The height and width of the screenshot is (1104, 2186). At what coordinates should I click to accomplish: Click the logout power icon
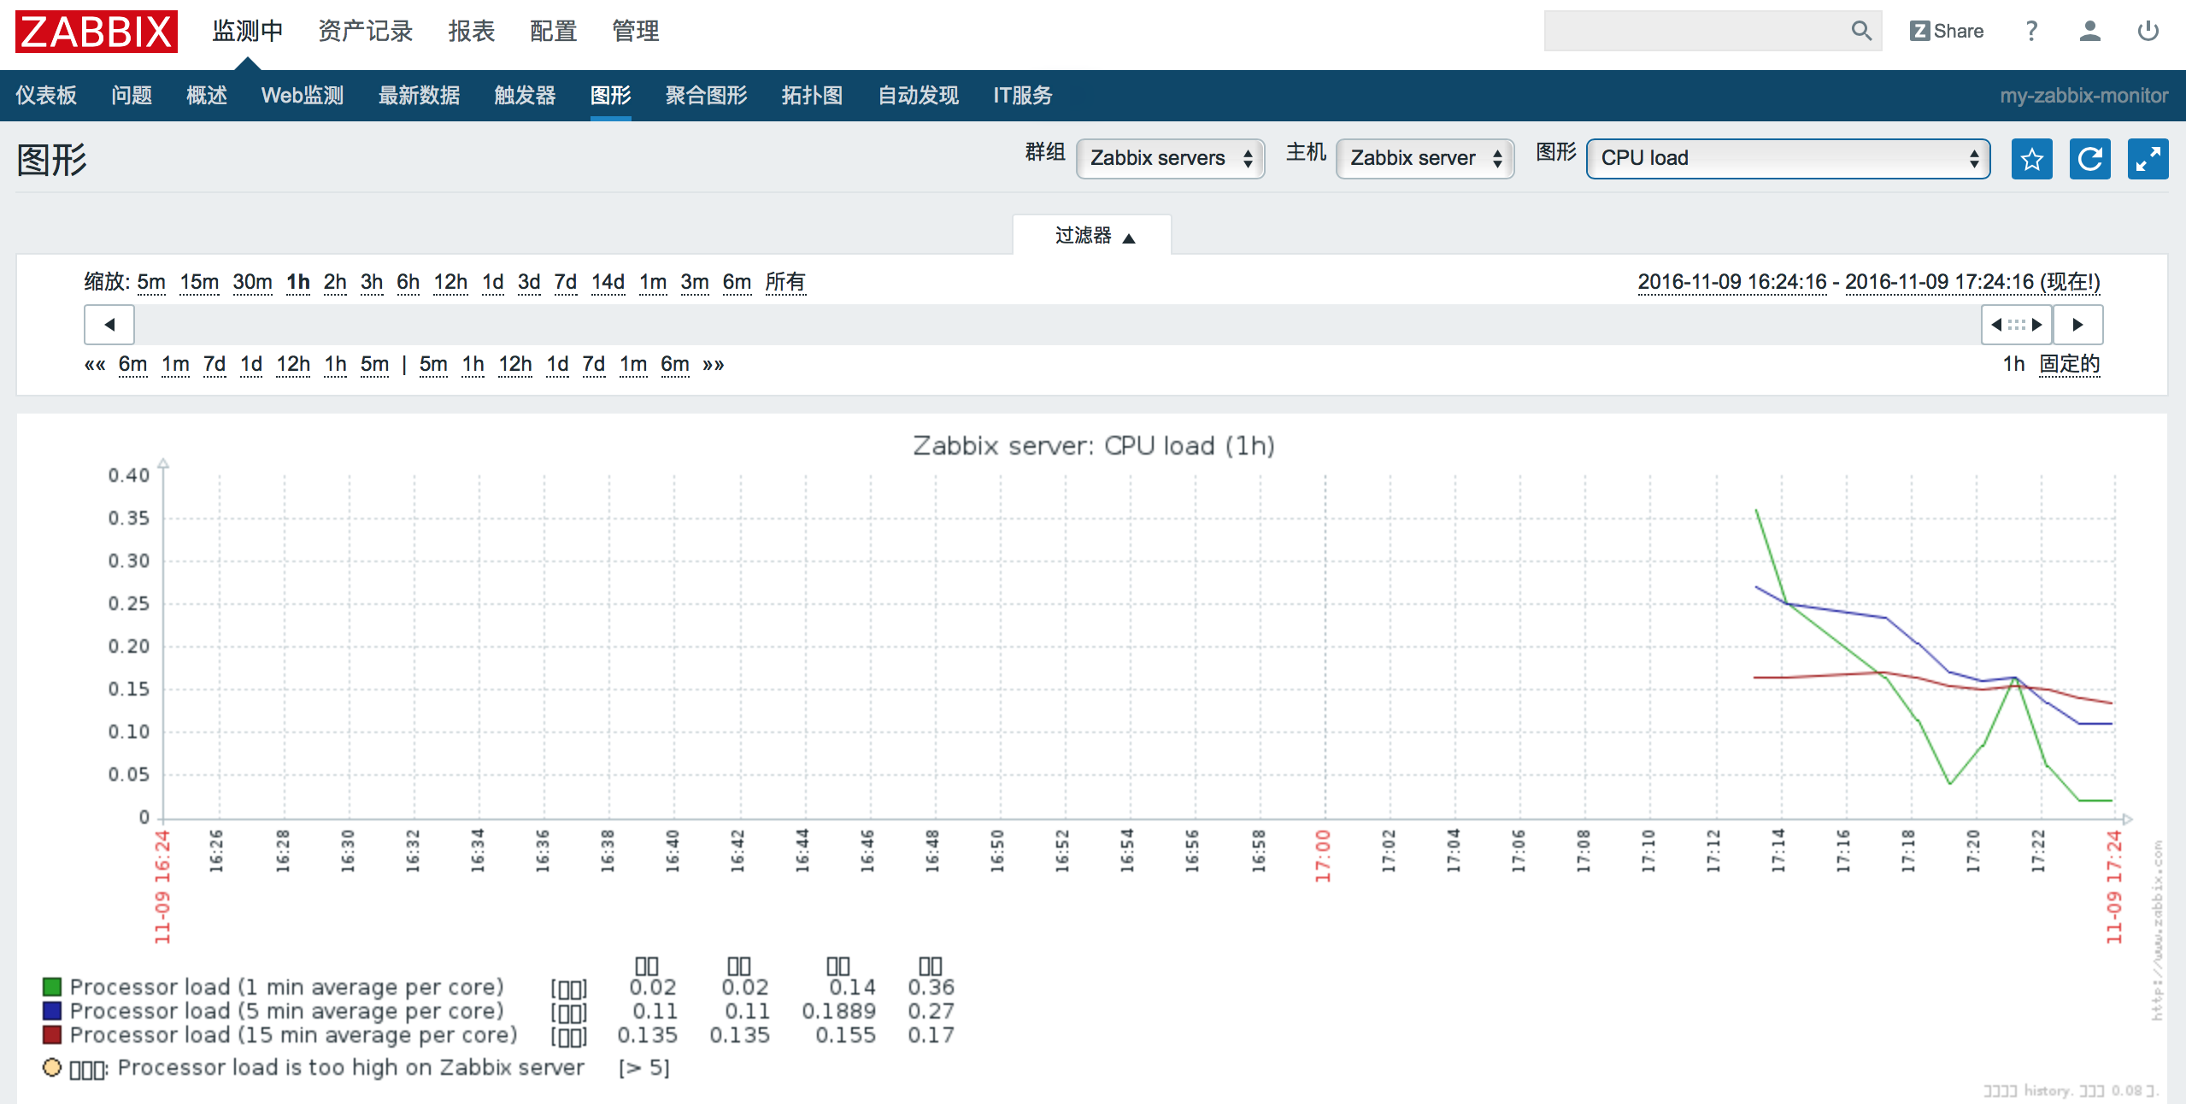pyautogui.click(x=2148, y=31)
